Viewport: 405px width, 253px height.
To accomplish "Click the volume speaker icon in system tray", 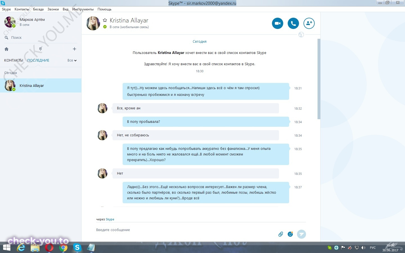I will coord(363,248).
